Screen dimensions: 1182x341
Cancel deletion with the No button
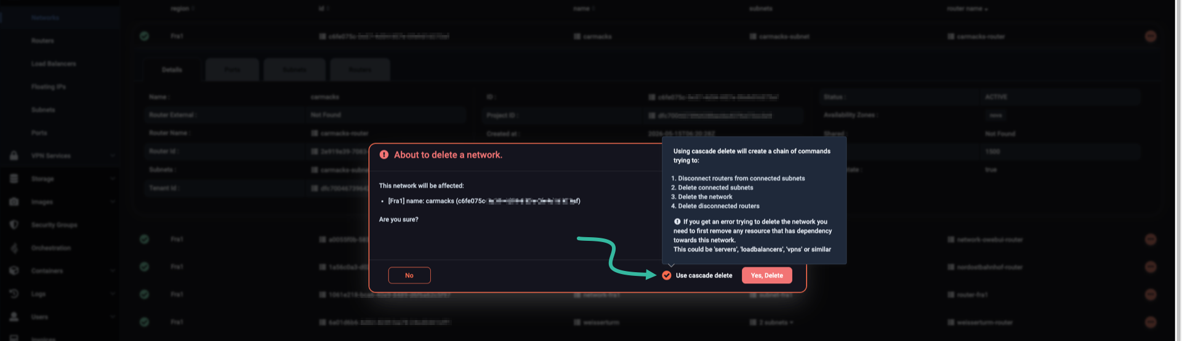point(409,275)
